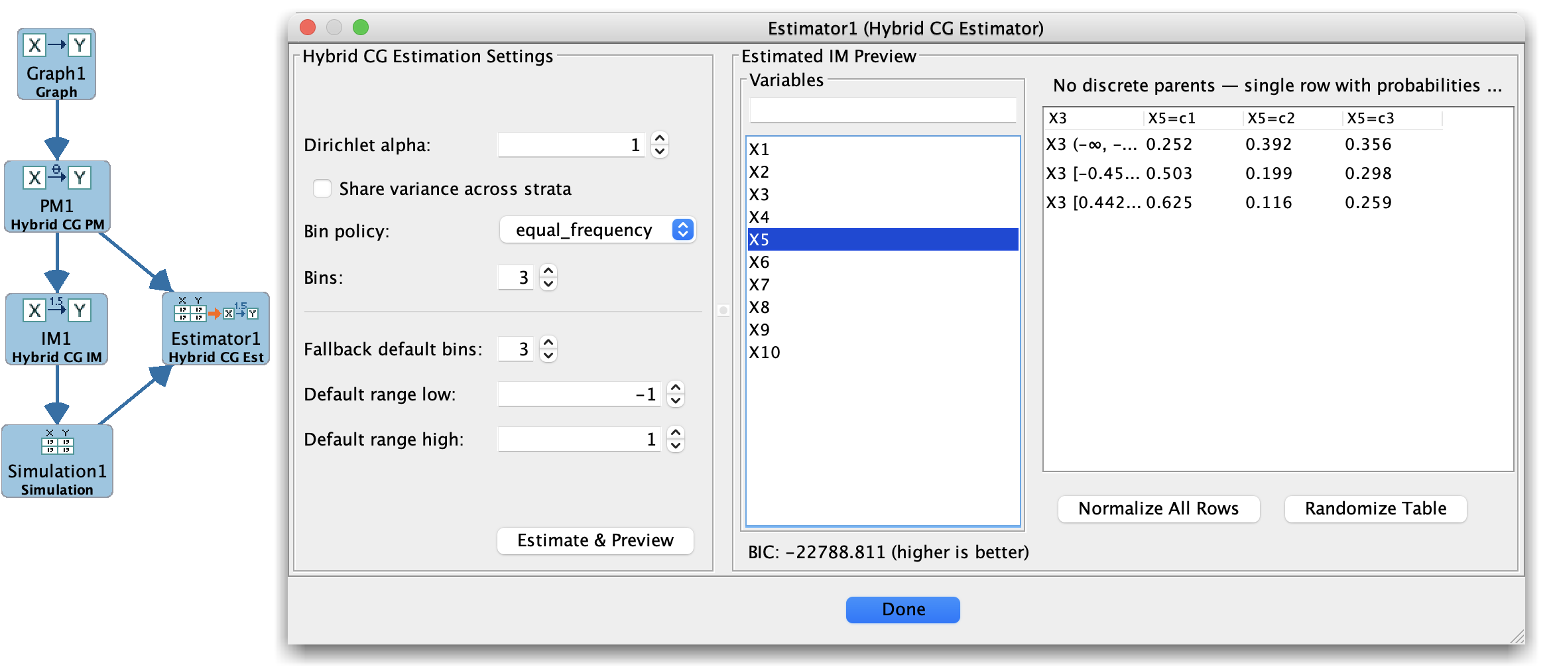Viewport: 1553px width, 667px height.
Task: Close the Estimator1 window with red button
Action: (x=308, y=27)
